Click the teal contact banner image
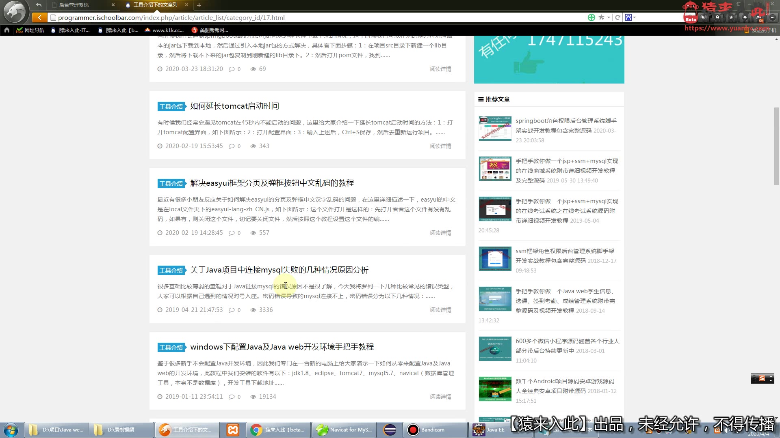780x438 pixels. [549, 60]
